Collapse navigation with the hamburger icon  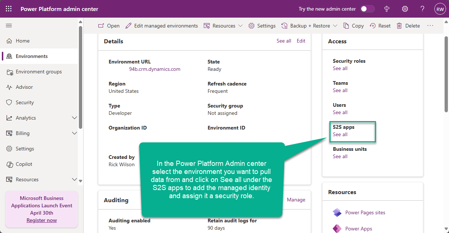coord(9,25)
